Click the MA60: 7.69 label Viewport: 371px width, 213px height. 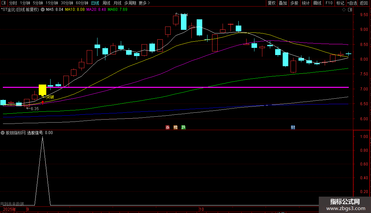[117, 10]
